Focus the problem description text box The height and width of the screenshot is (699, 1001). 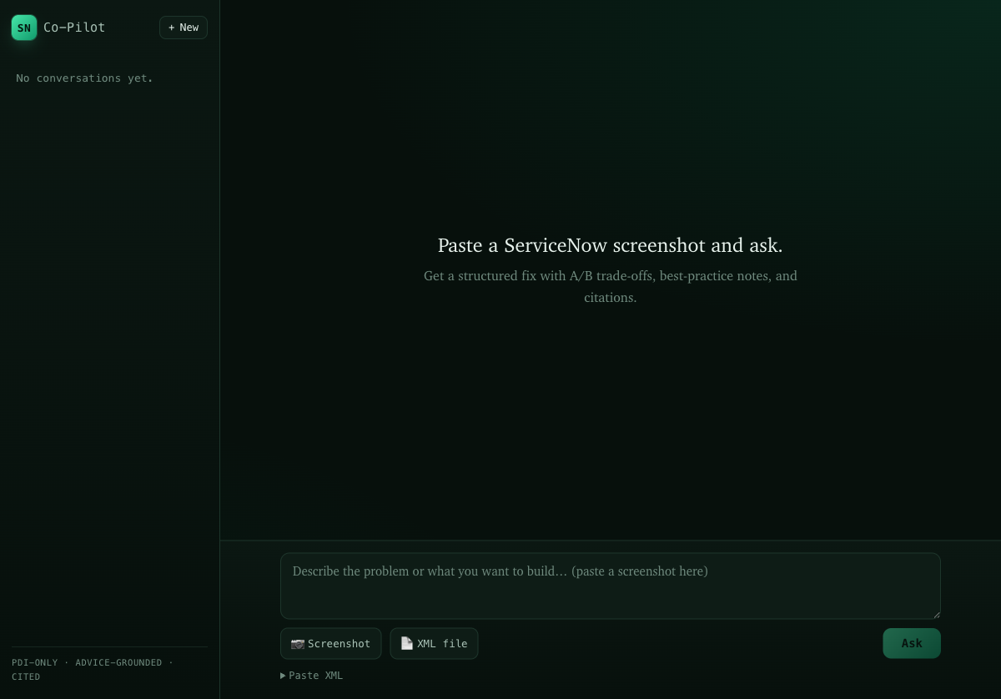[x=611, y=586]
